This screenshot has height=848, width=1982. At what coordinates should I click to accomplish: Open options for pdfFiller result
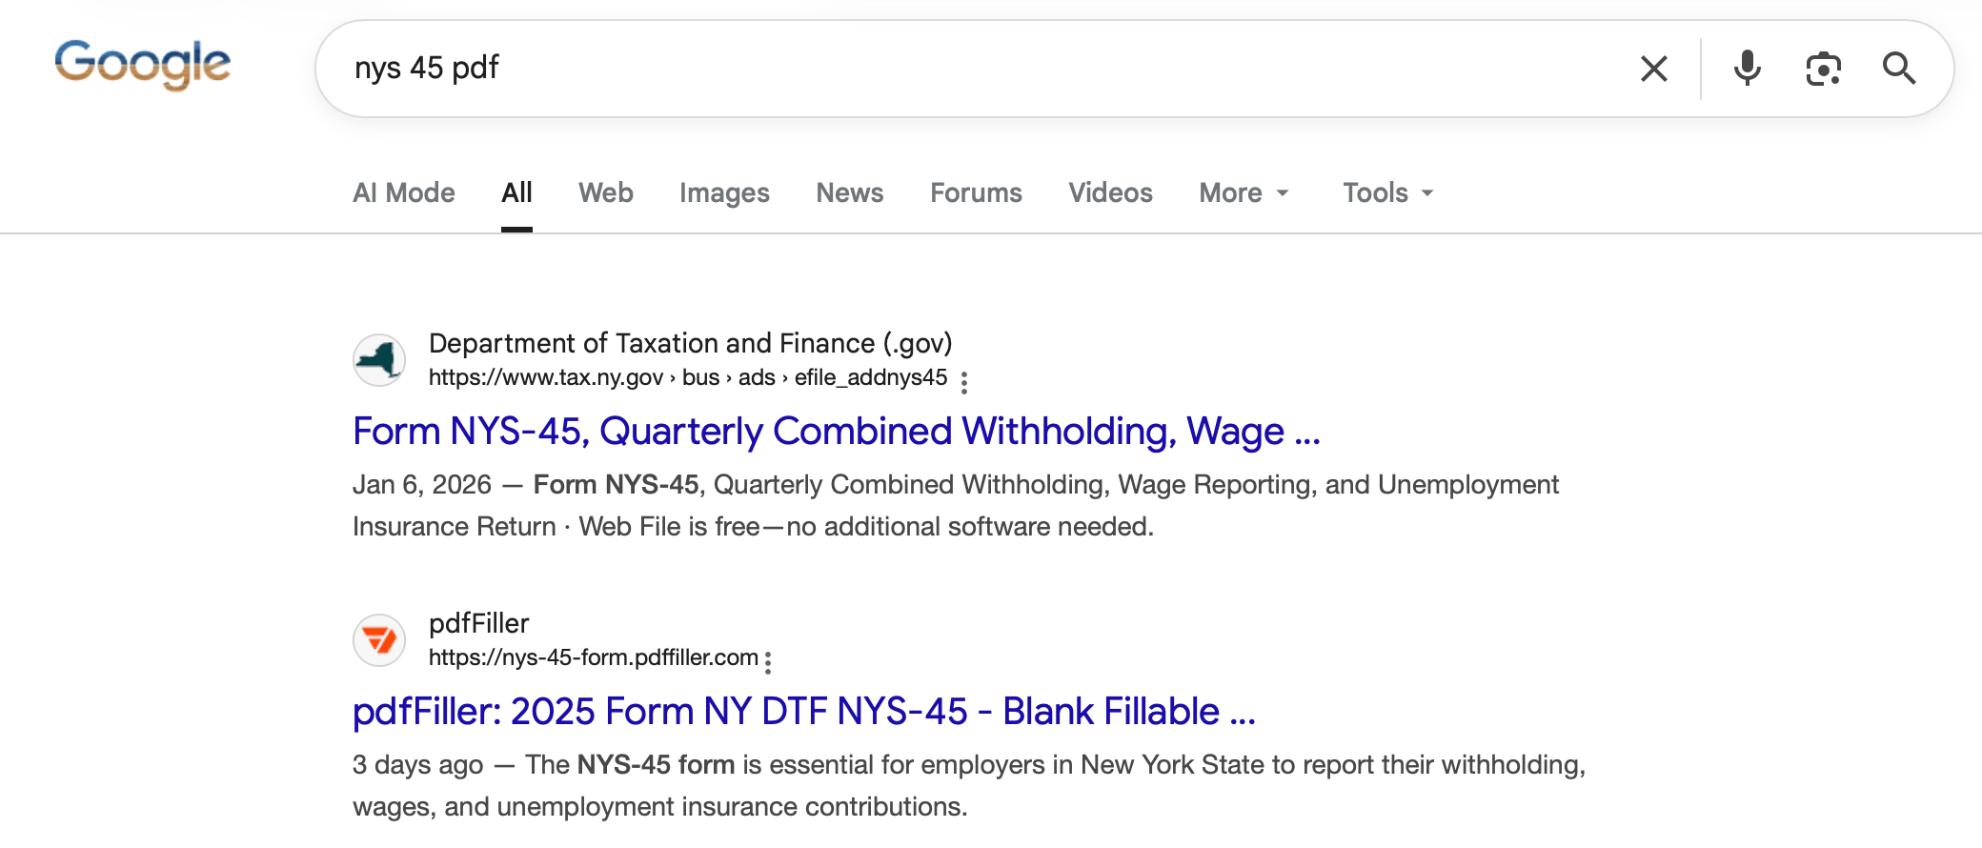[x=768, y=662]
